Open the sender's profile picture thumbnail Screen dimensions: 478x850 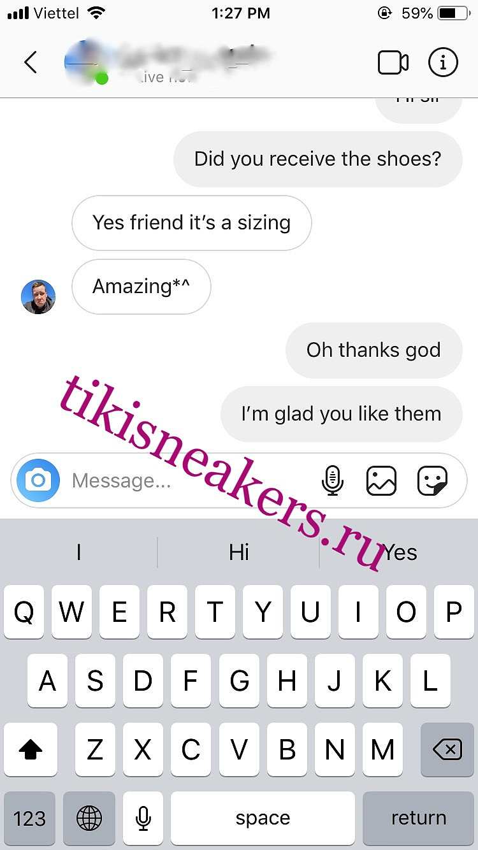pyautogui.click(x=38, y=297)
